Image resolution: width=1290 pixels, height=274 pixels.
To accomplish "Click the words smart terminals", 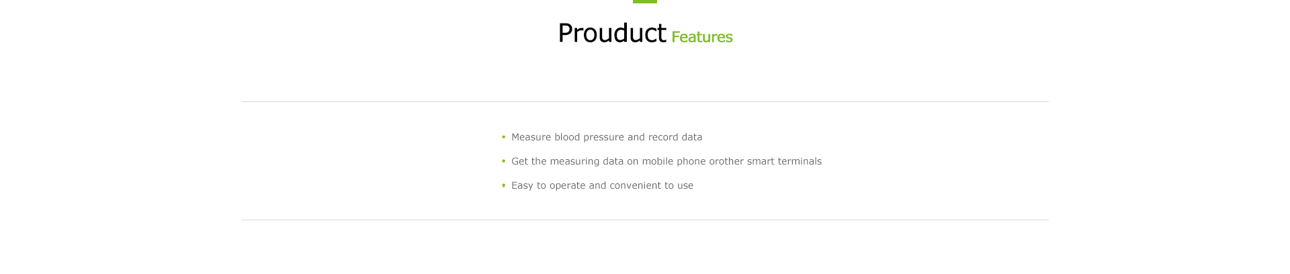I will [x=784, y=161].
